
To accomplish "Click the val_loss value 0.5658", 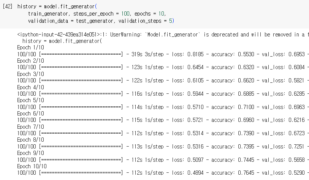I will pos(296,160).
